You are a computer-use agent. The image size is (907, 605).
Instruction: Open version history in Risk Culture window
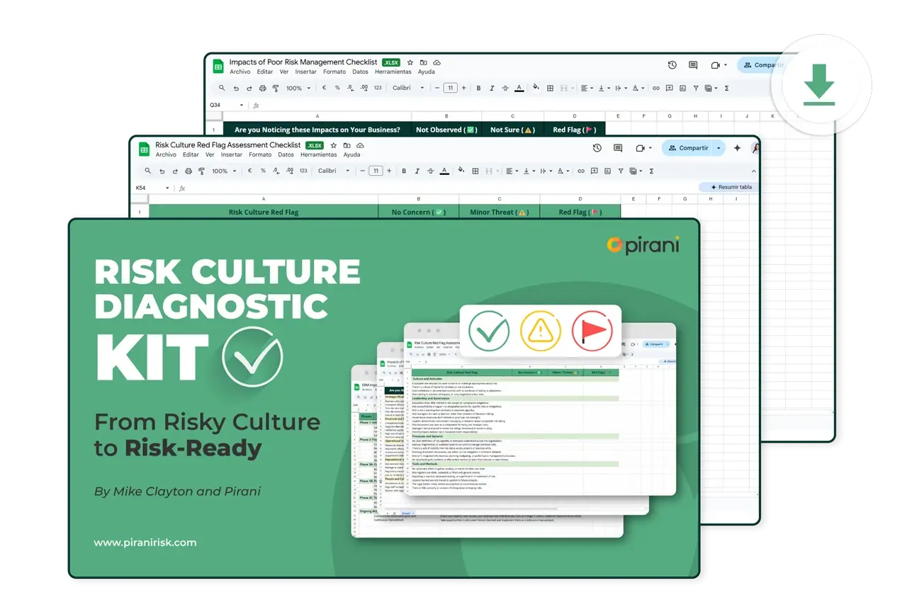[597, 148]
